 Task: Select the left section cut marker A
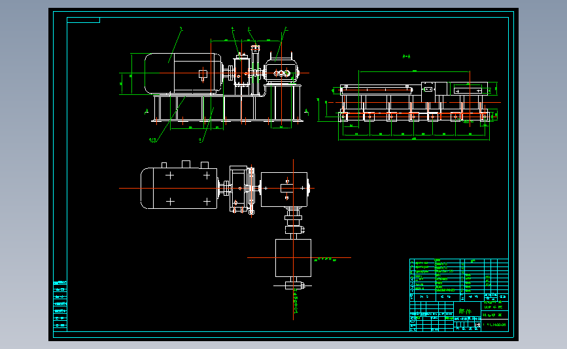click(x=146, y=112)
